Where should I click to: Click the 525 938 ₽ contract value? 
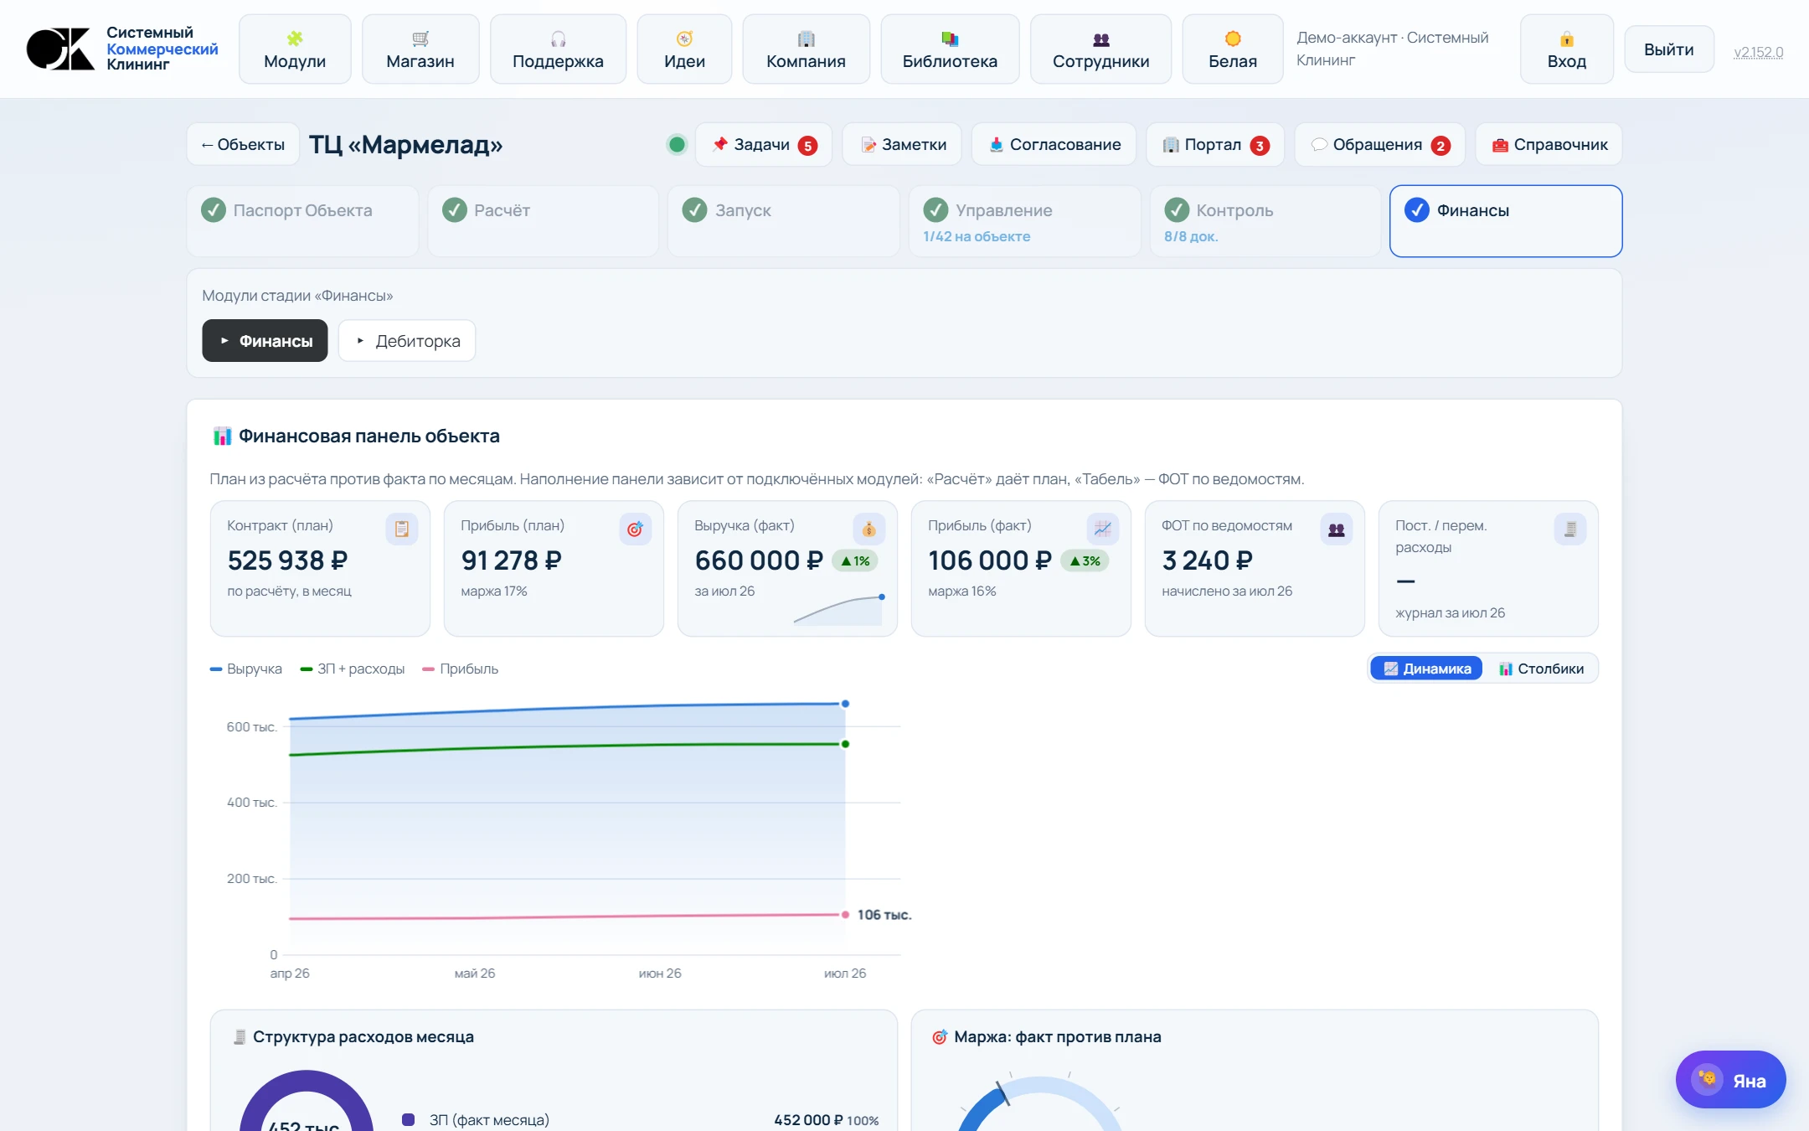[287, 560]
